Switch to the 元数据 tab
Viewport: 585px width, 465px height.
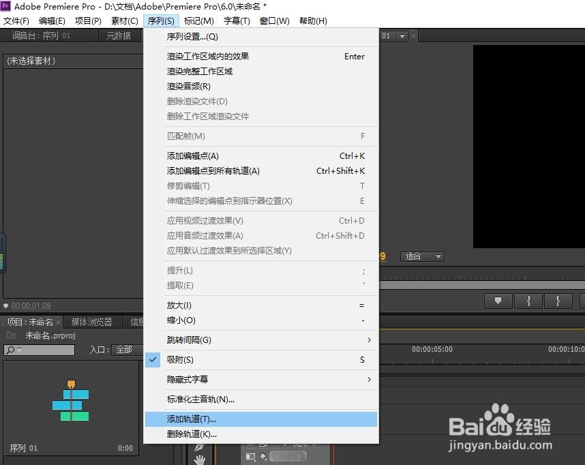coord(119,36)
